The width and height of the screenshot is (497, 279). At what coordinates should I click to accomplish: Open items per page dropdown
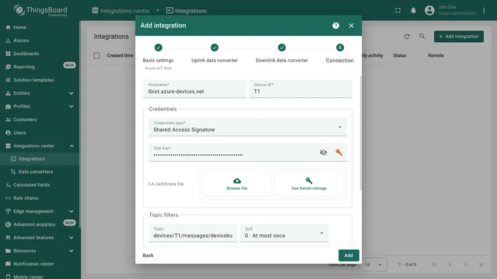375,265
